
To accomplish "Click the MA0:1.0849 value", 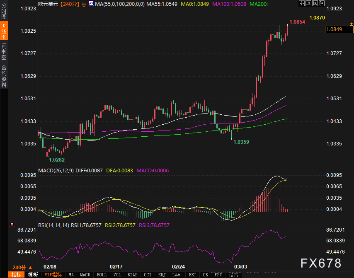I will click(195, 4).
